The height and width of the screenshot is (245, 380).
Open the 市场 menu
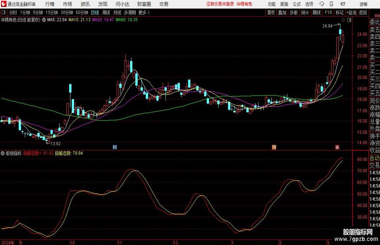68,4
